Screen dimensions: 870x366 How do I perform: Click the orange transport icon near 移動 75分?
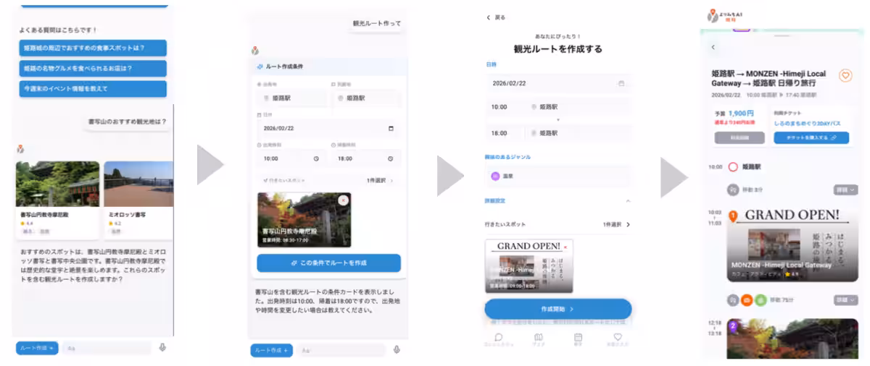coord(747,299)
